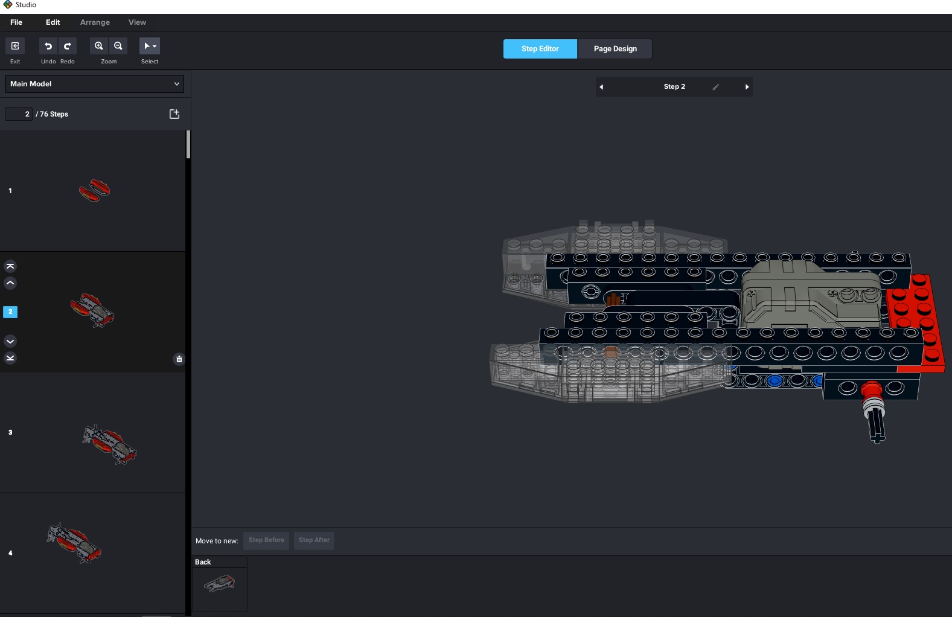The width and height of the screenshot is (952, 617).
Task: Switch to the Step Editor tab
Action: pyautogui.click(x=540, y=49)
